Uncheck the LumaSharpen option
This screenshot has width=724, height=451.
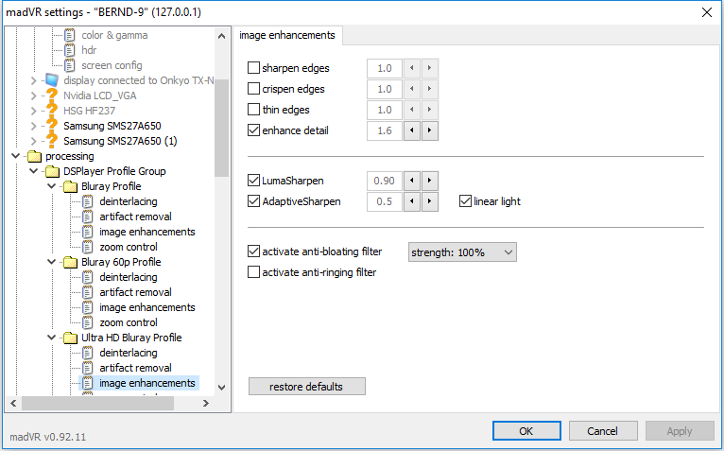pos(253,181)
